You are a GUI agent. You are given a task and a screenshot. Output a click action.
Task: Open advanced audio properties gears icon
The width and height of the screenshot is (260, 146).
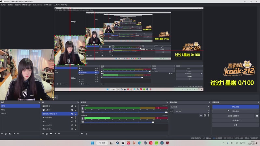point(82,134)
